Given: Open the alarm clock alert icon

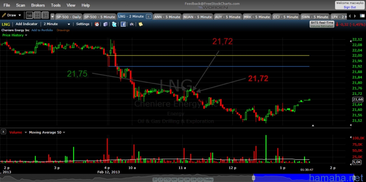Looking at the screenshot, I should click(96, 24).
